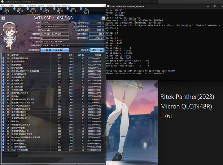Select the F1 對 SSD 累計寫入 attribute row
223x165 pixels.
coord(52,144)
